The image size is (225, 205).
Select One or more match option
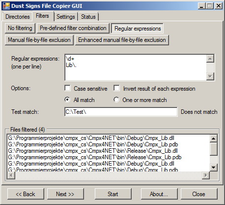pos(116,100)
